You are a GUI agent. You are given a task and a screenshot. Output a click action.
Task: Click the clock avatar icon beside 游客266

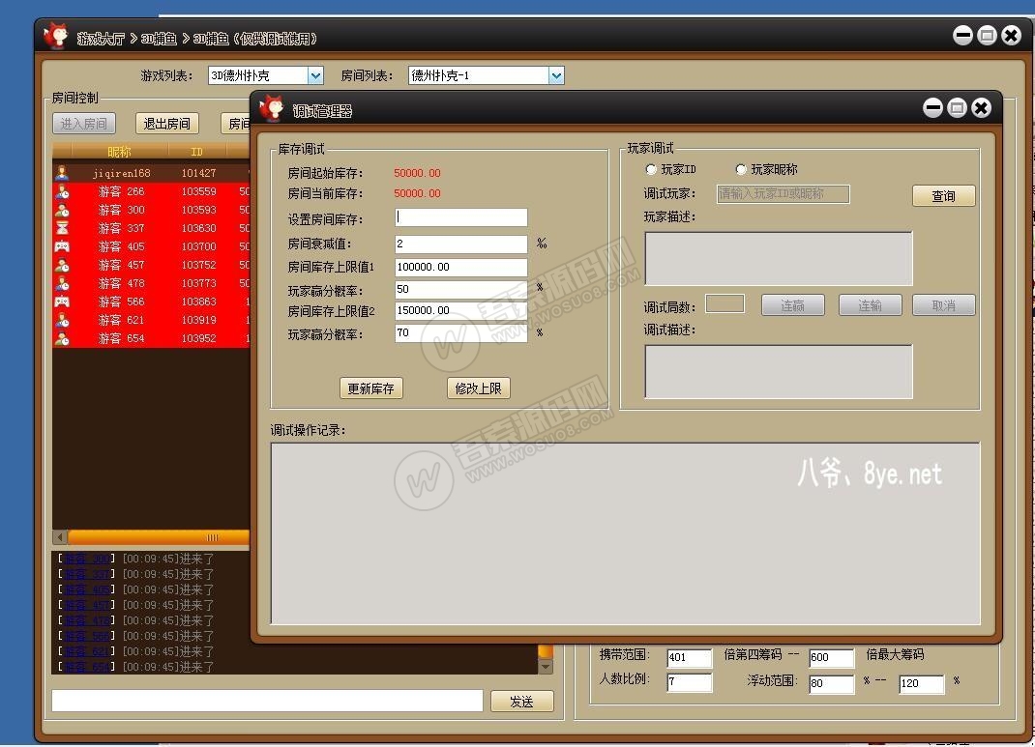pos(60,190)
